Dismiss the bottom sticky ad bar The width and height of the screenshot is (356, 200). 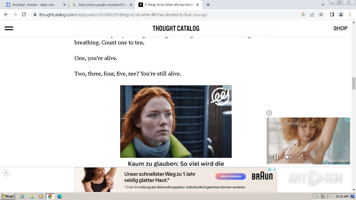6,173
